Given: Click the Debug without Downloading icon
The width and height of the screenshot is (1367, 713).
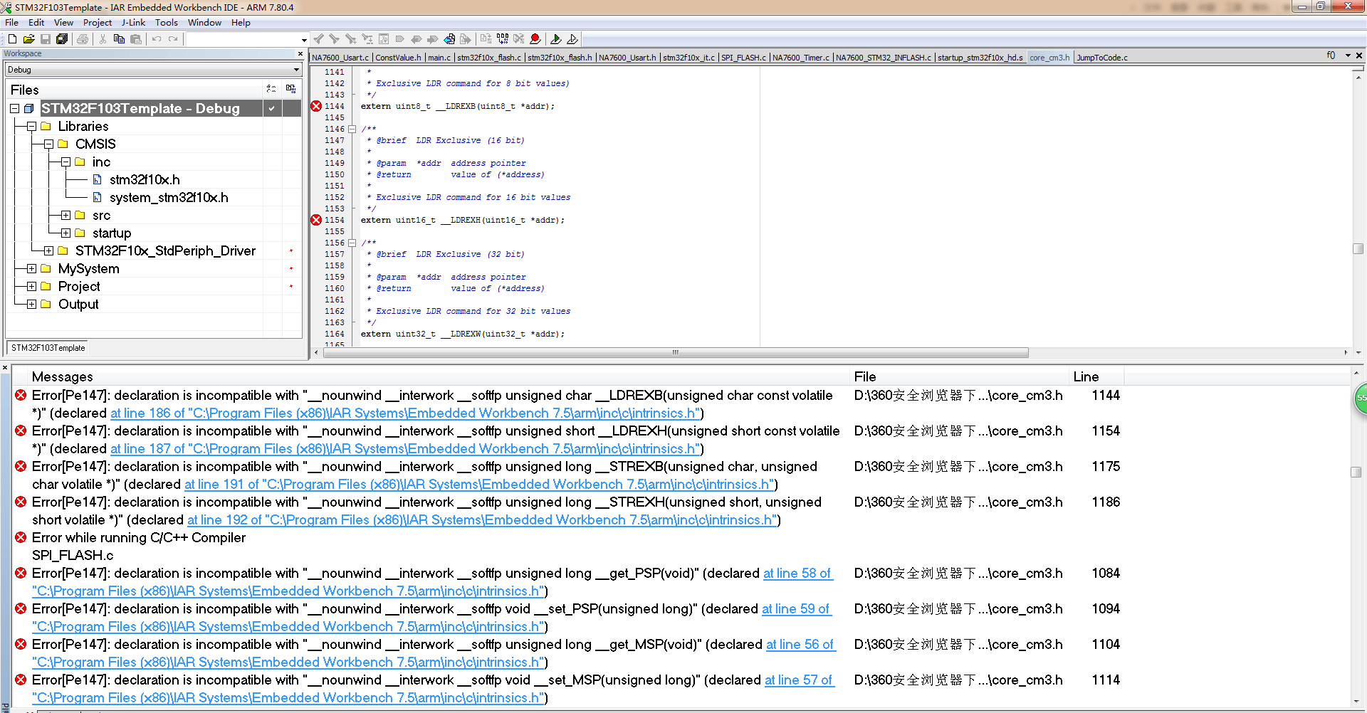Looking at the screenshot, I should click(574, 39).
